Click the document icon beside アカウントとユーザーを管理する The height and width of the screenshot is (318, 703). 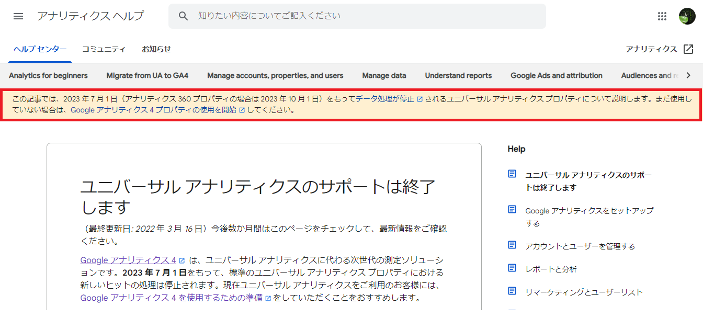(x=512, y=245)
